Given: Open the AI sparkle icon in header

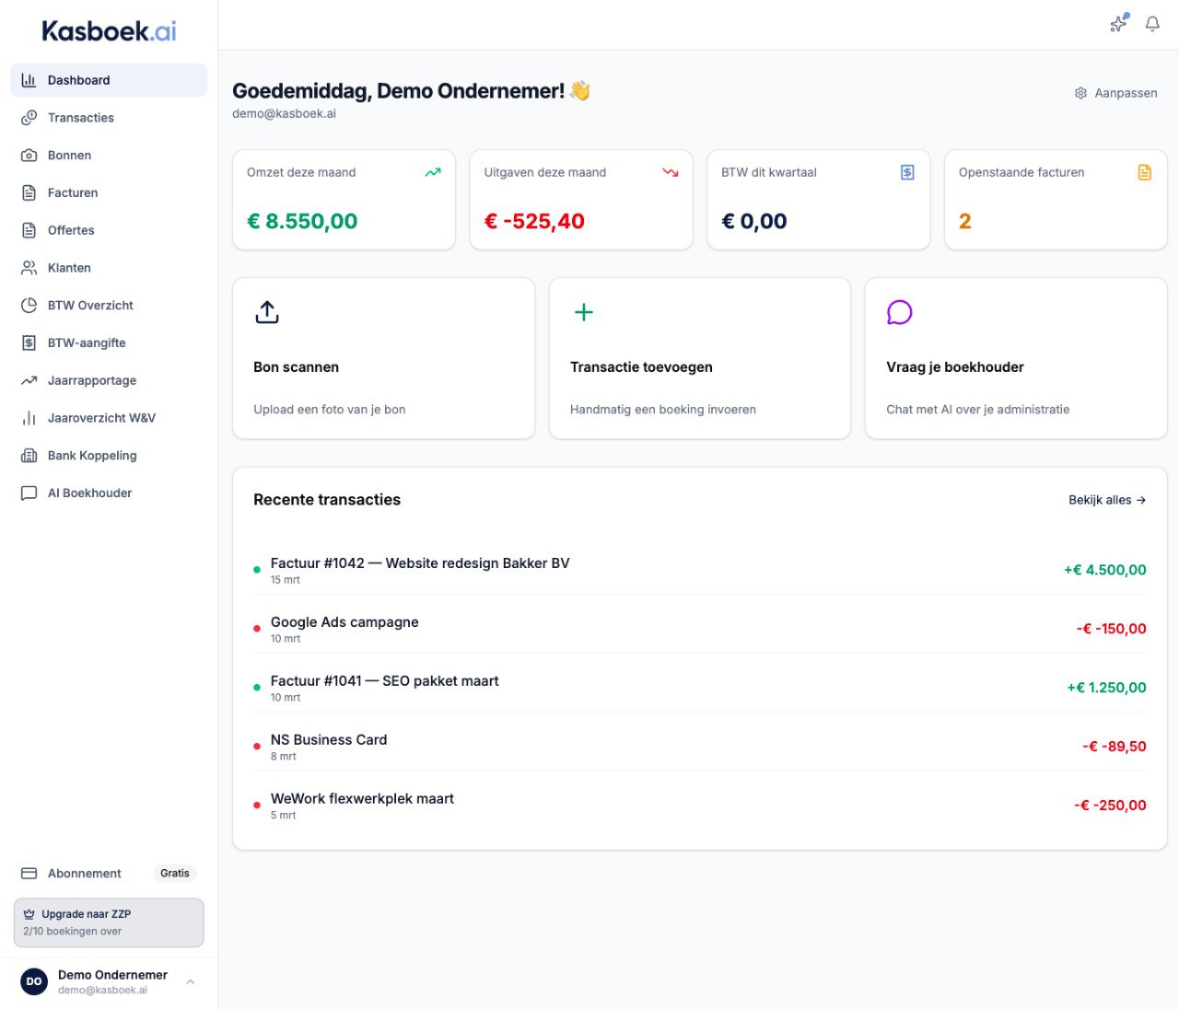Looking at the screenshot, I should click(x=1118, y=24).
